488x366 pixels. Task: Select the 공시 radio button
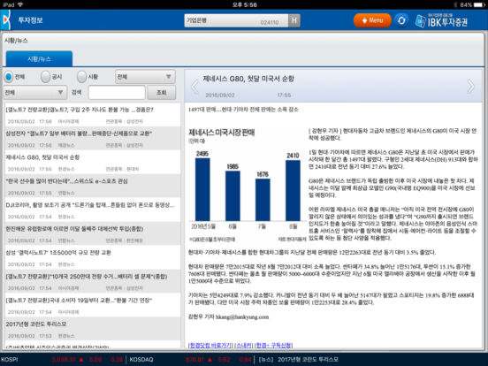coord(45,77)
